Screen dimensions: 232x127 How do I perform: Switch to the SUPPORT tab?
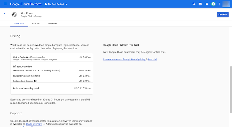pos(53,23)
